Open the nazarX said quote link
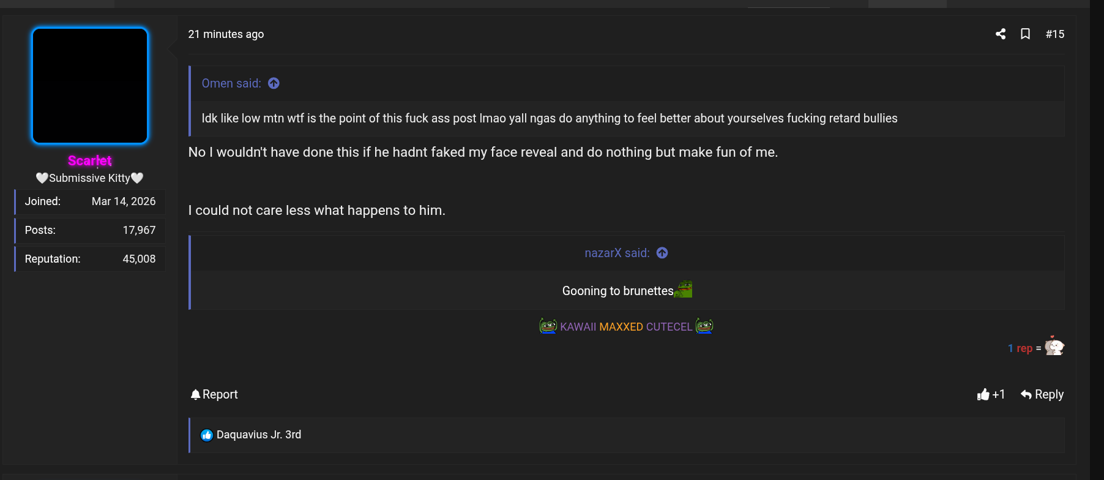 pos(617,253)
